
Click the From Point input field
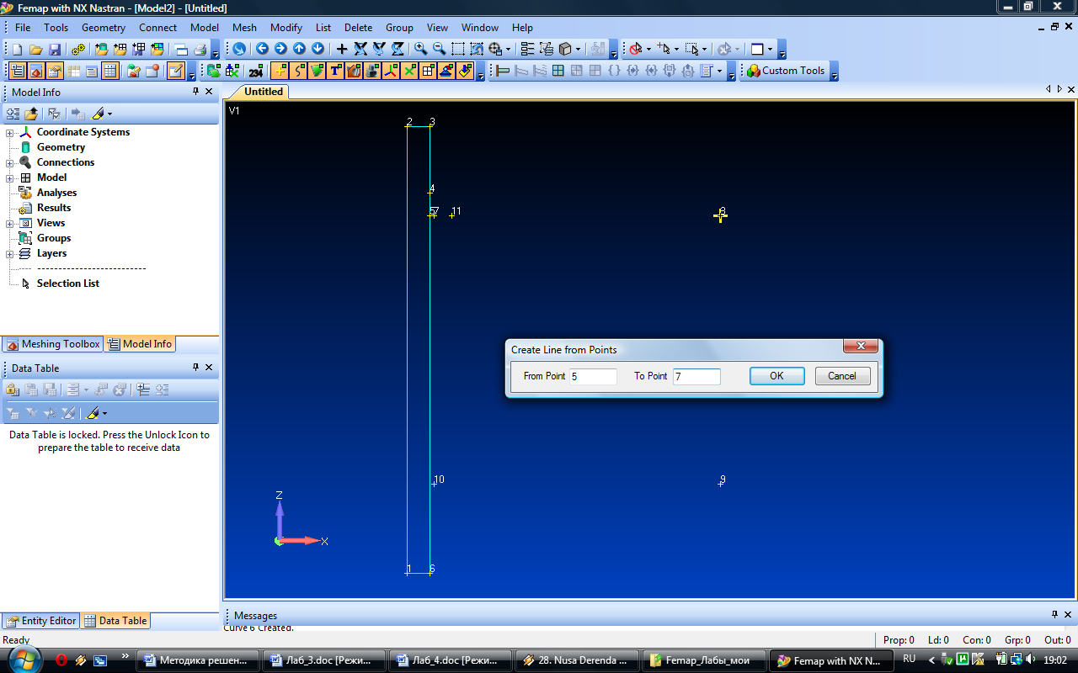pyautogui.click(x=594, y=376)
